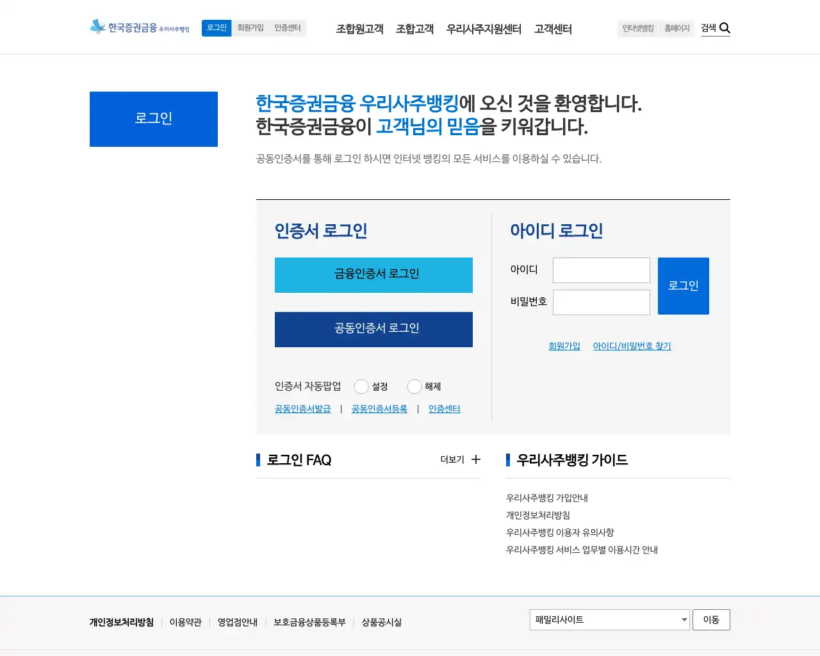820x656 pixels.
Task: Open footer 영업점안내 link
Action: 238,622
